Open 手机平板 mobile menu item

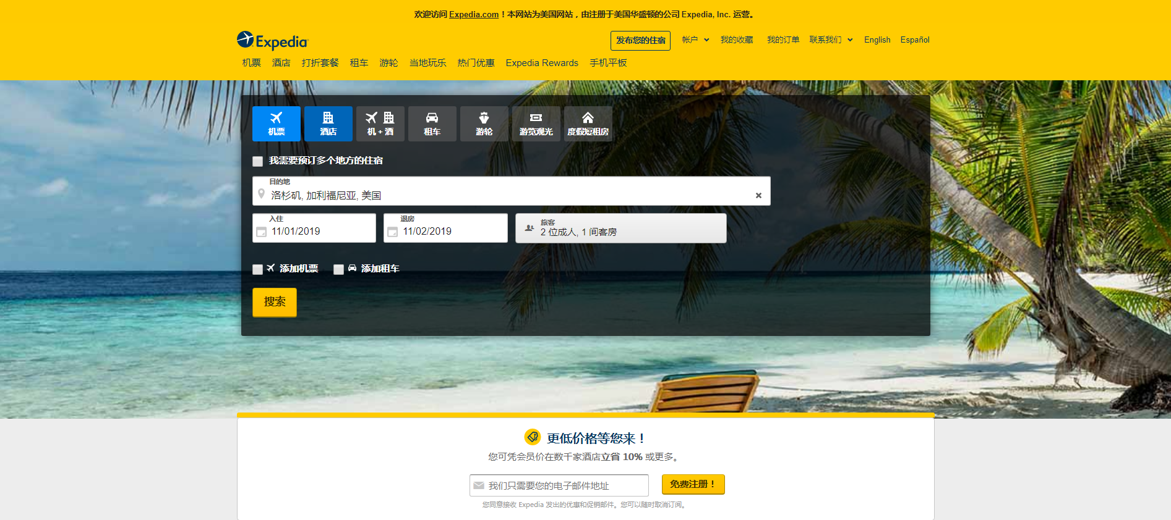click(x=608, y=63)
